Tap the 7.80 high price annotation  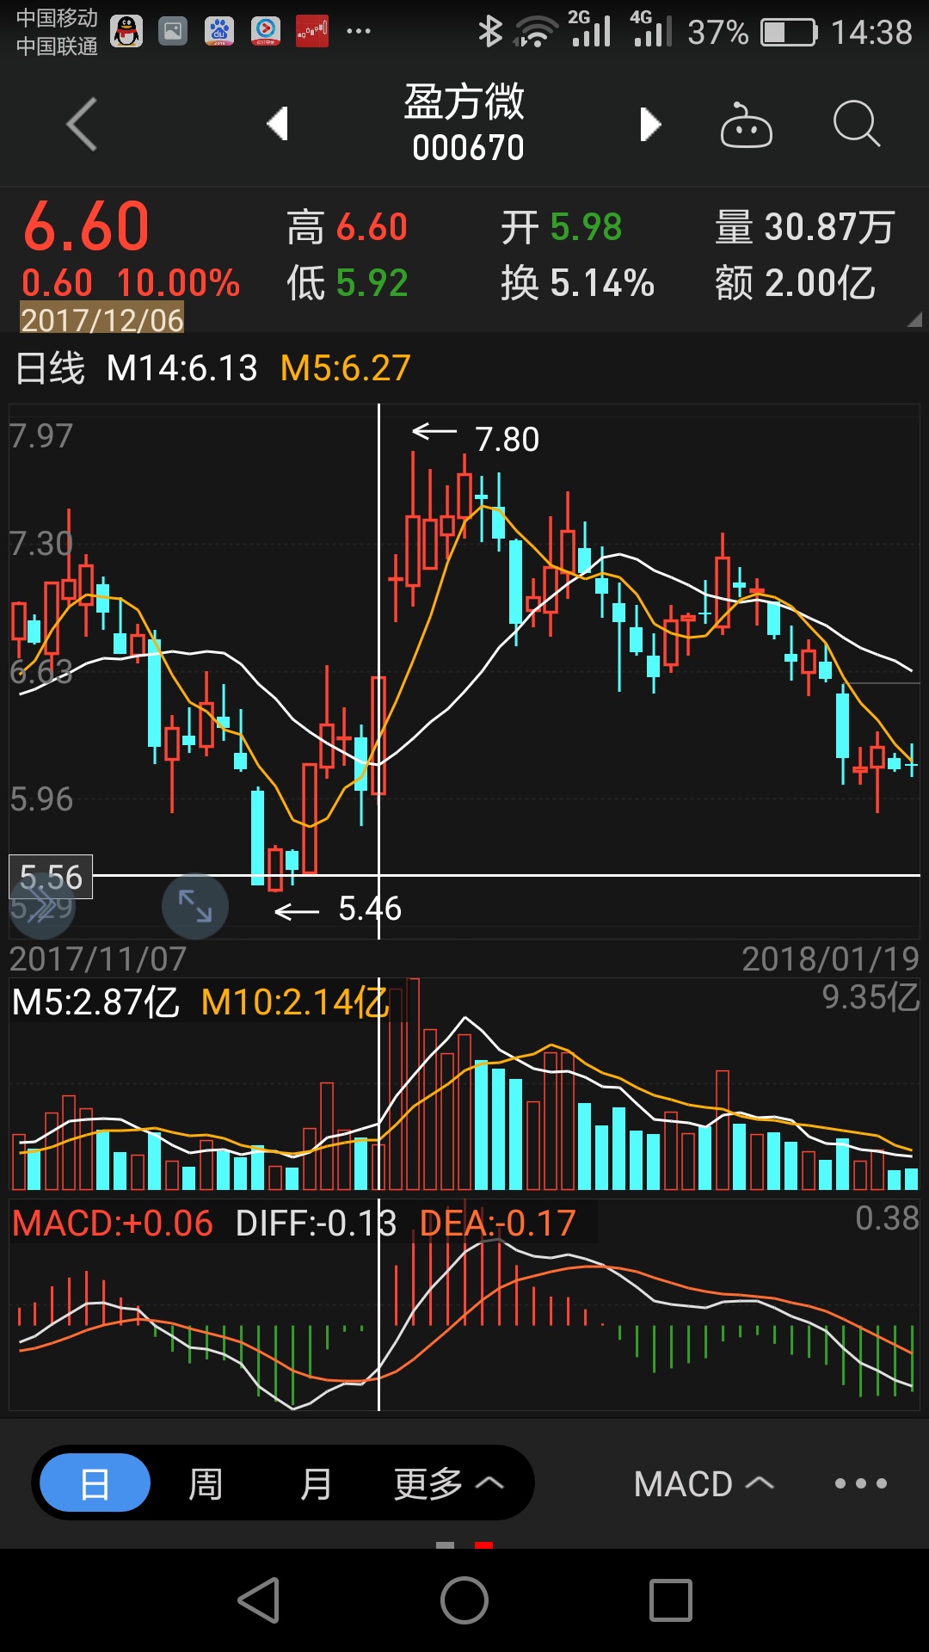tap(508, 440)
